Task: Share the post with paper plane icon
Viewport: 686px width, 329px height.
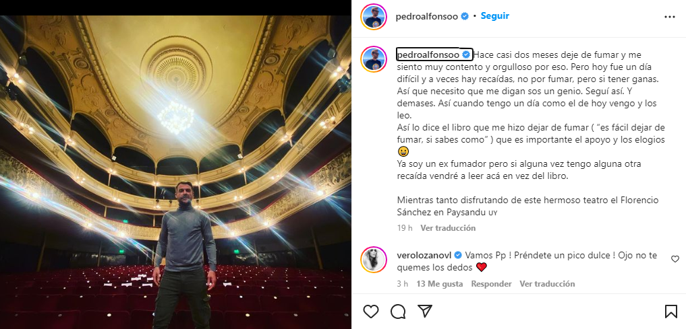Action: point(424,311)
